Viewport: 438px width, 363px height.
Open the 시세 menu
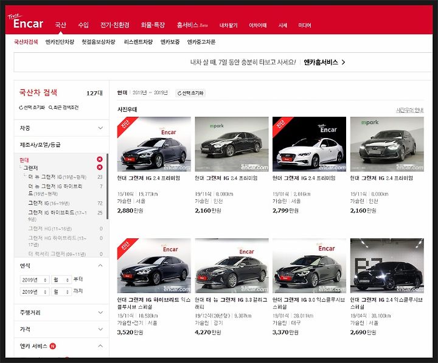[283, 25]
